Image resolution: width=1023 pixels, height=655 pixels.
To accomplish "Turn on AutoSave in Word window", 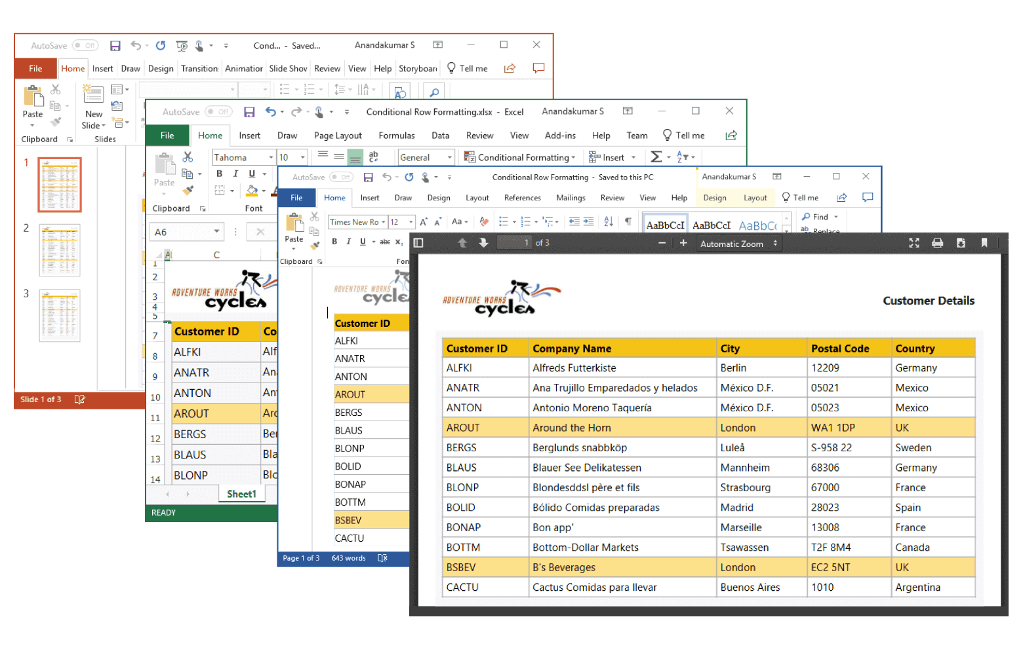I will pos(341,178).
